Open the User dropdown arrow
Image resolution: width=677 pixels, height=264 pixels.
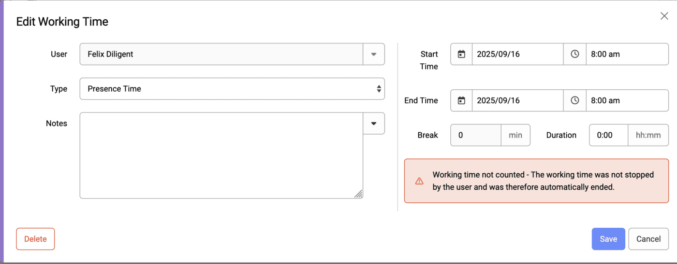pyautogui.click(x=374, y=54)
